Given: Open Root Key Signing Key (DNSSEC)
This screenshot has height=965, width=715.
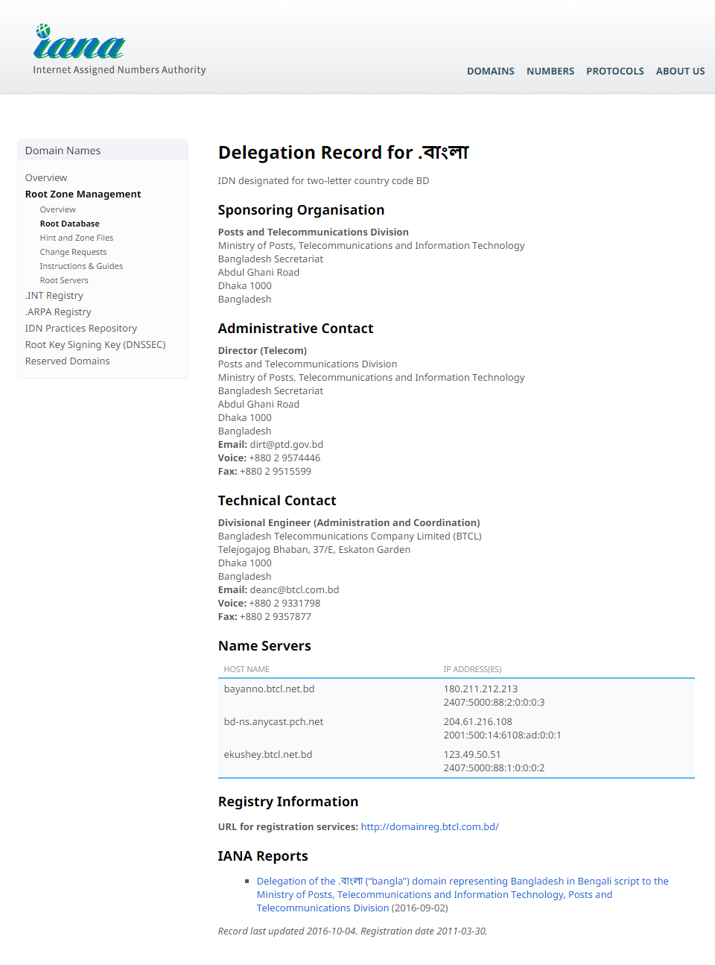Looking at the screenshot, I should 95,345.
